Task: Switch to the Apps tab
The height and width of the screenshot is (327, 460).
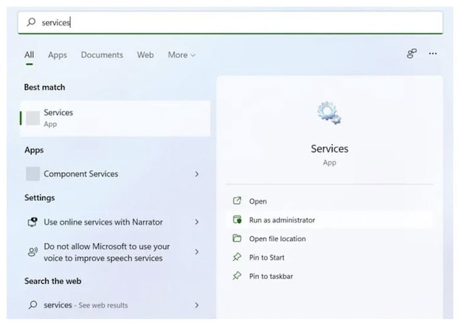Action: 58,54
